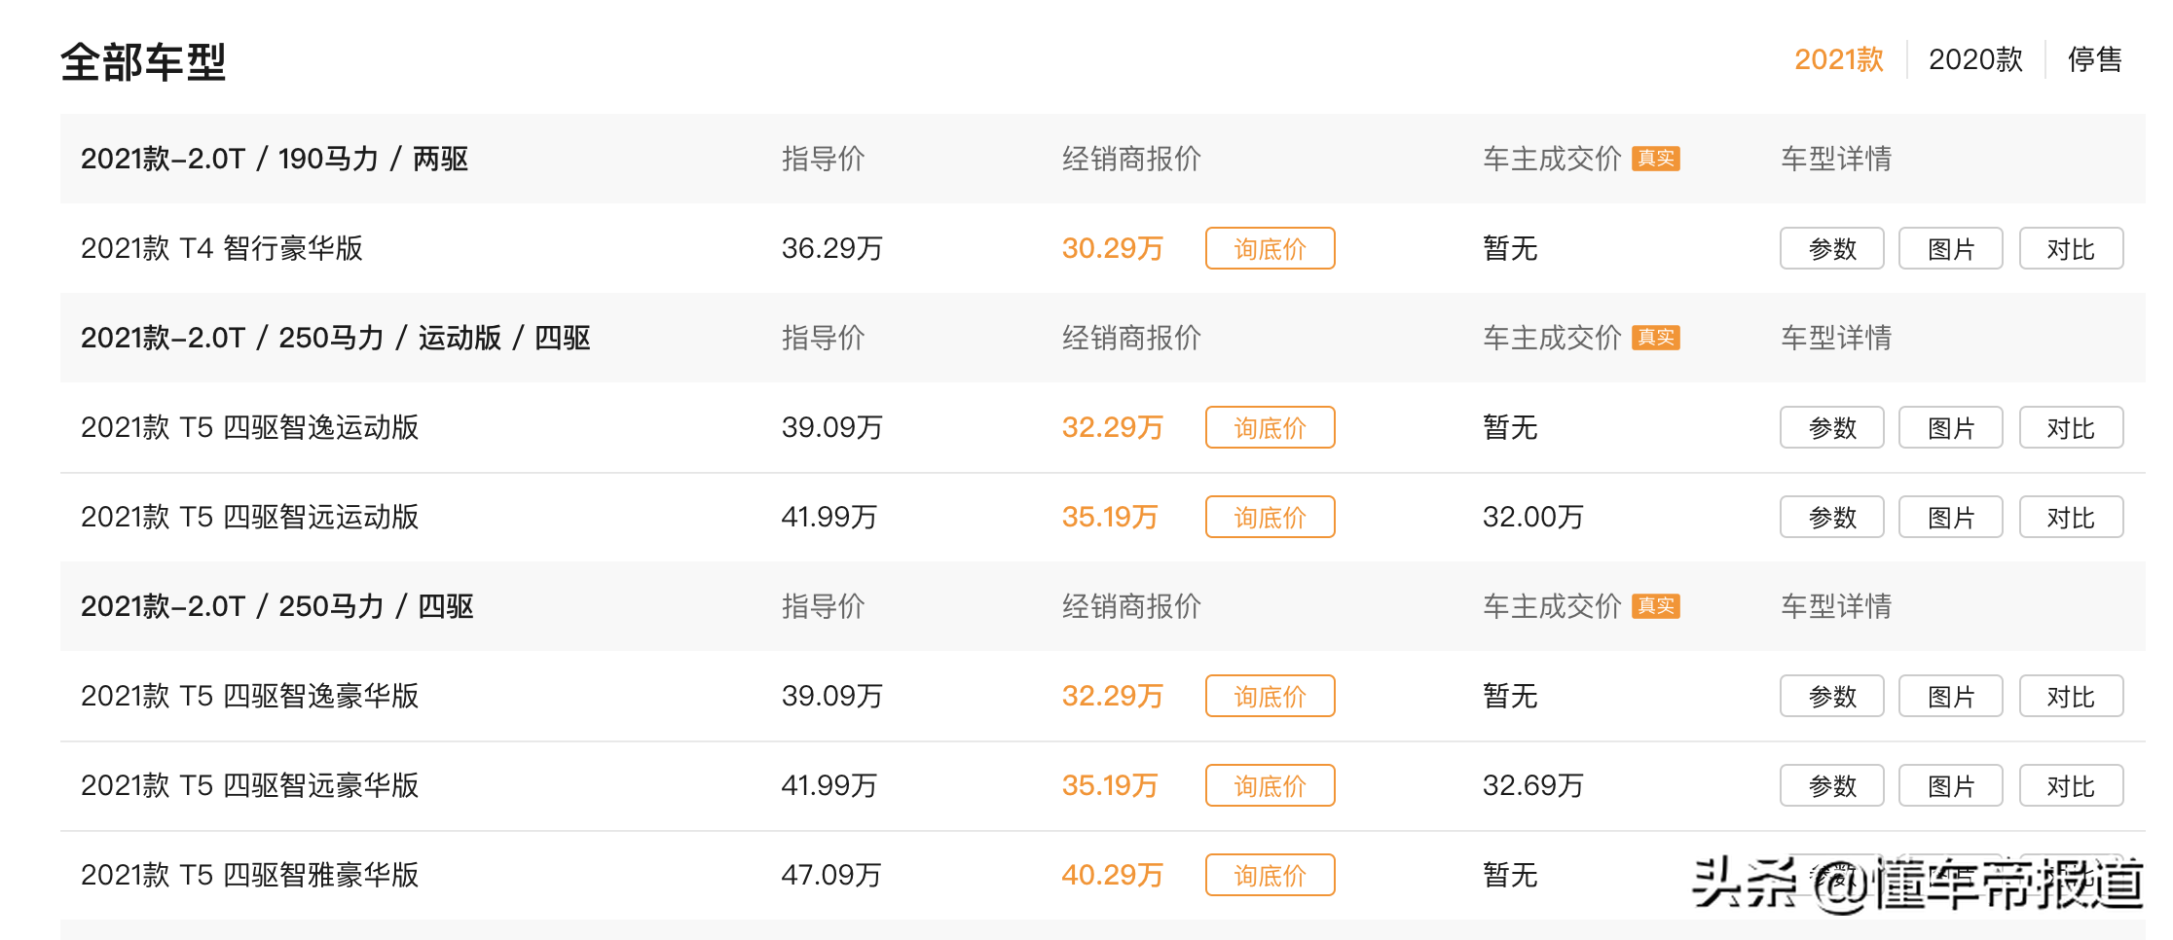This screenshot has height=940, width=2173.
Task: Click the 真实 badge in 运动版 header
Action: [1656, 338]
